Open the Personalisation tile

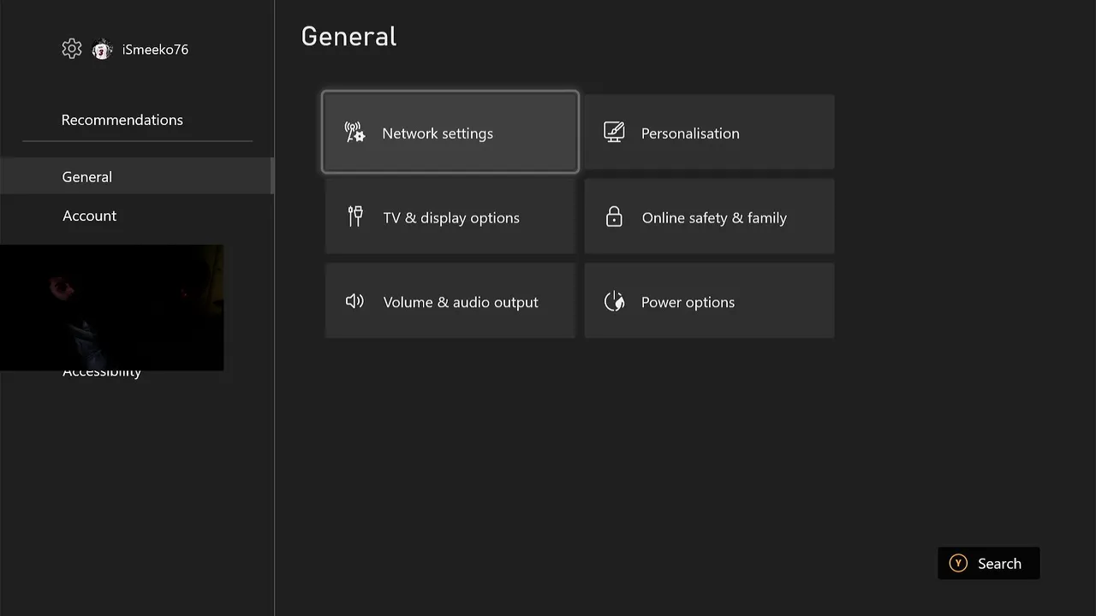coord(709,133)
